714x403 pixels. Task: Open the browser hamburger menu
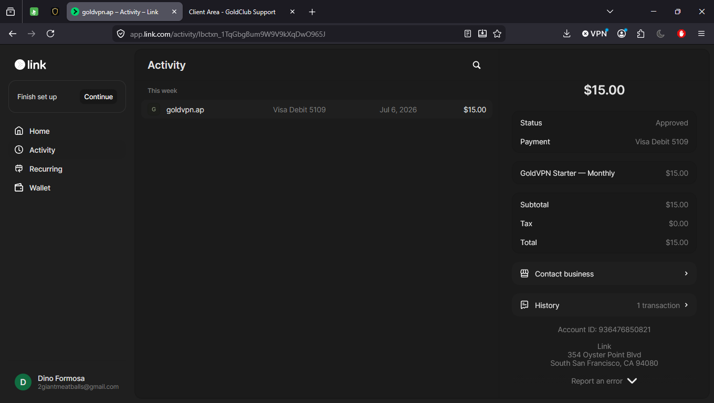[x=701, y=34]
